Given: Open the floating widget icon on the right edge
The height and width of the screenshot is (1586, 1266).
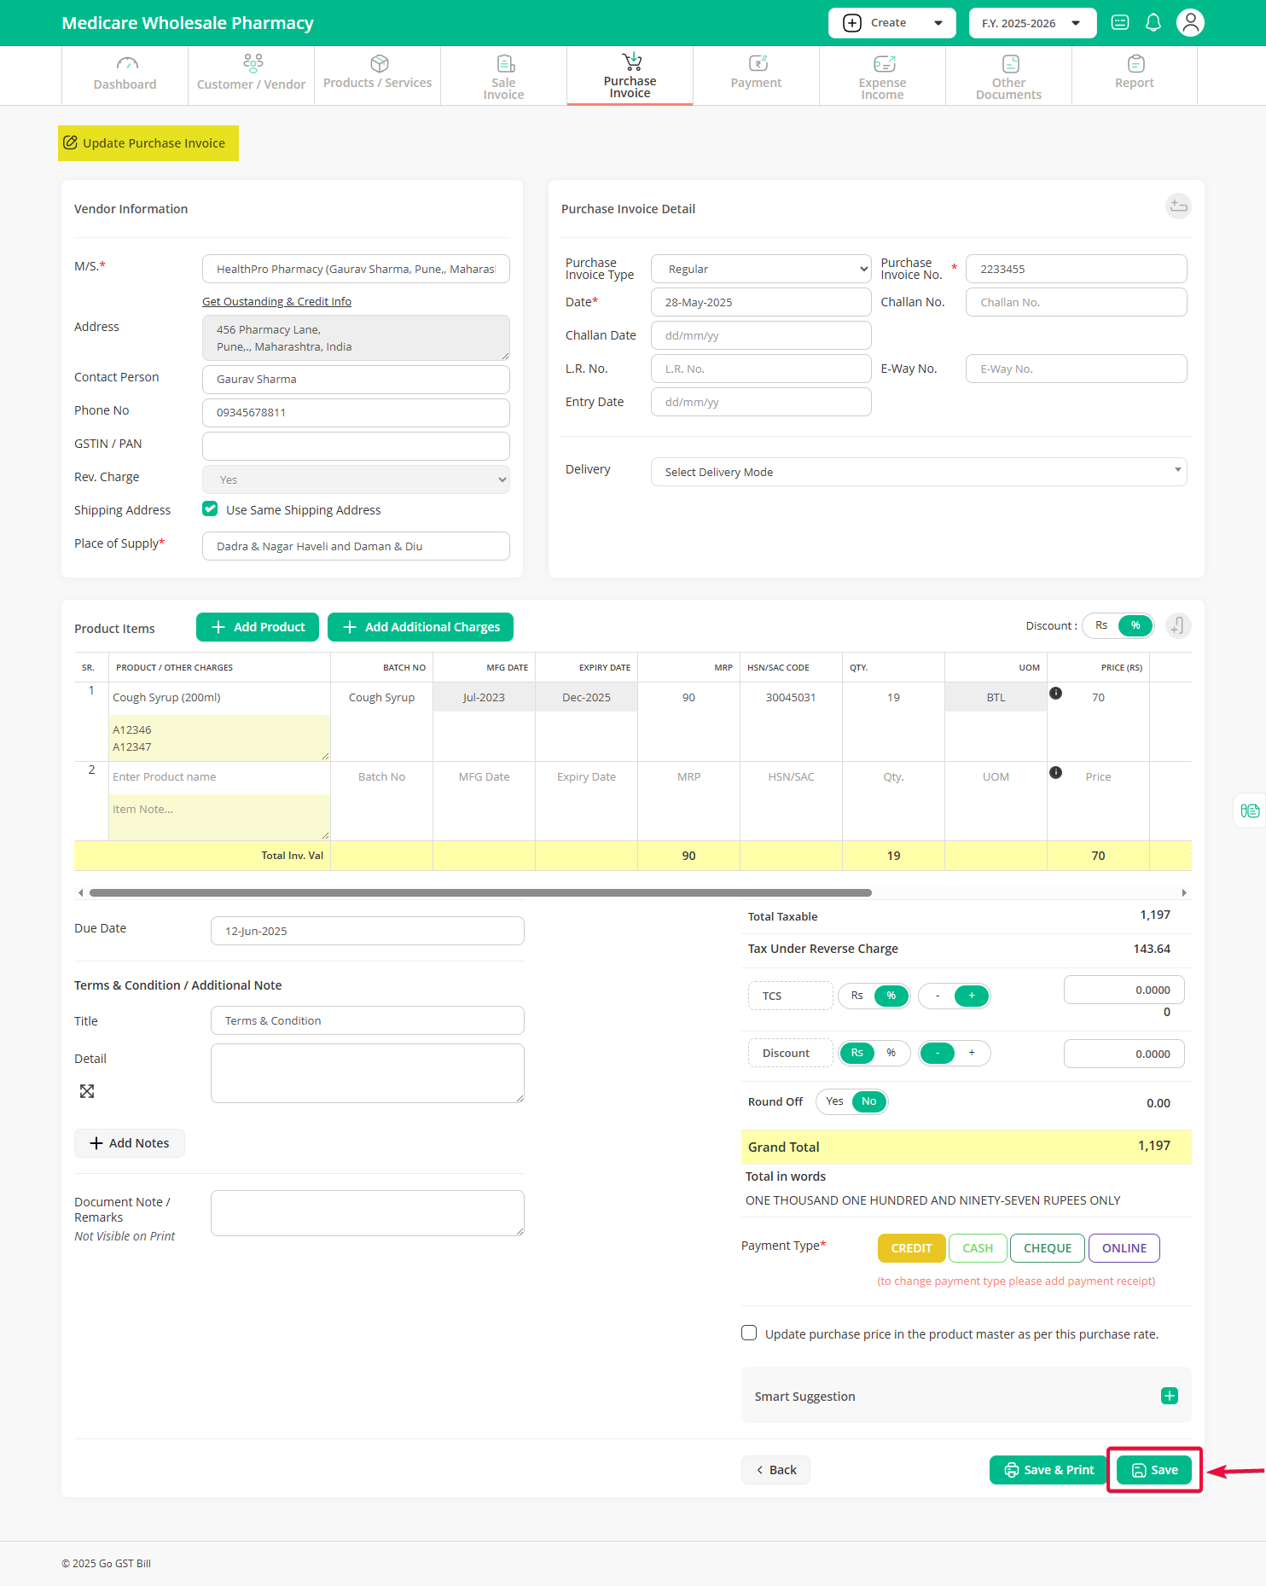Looking at the screenshot, I should [1250, 810].
